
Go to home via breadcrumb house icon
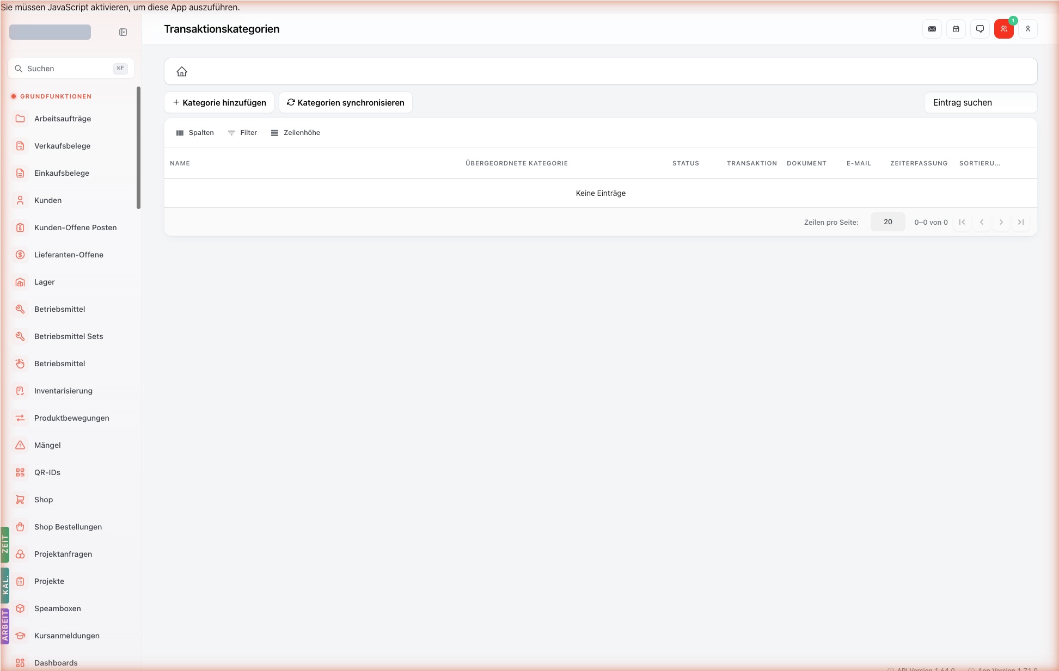pyautogui.click(x=182, y=71)
